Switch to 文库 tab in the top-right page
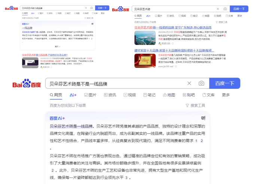The width and height of the screenshot is (254, 184). pos(229,16)
